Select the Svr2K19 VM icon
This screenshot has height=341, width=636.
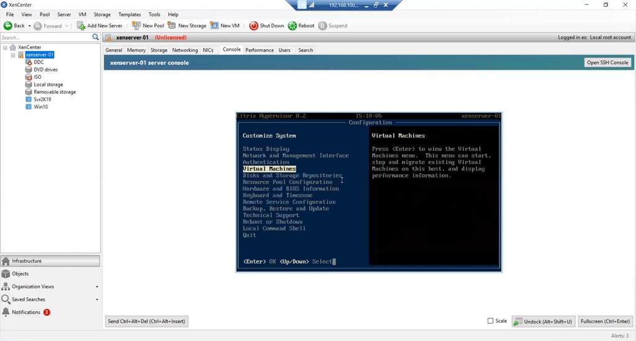tap(29, 99)
